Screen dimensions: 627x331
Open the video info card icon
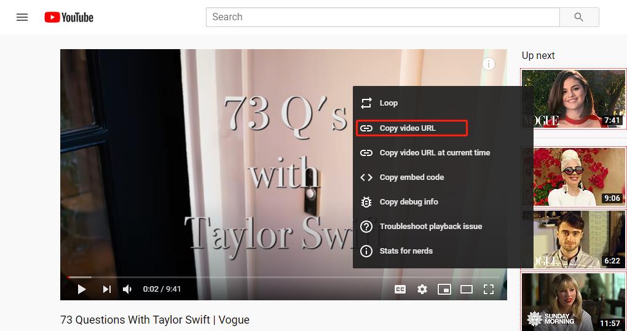(488, 64)
